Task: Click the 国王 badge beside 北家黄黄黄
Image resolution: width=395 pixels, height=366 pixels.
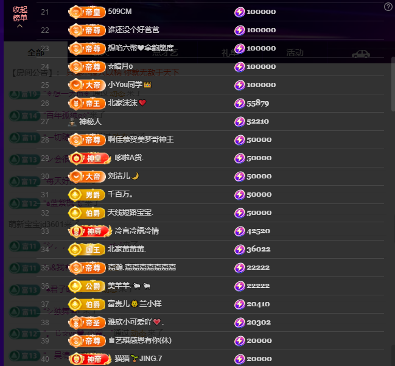Action: [86, 249]
